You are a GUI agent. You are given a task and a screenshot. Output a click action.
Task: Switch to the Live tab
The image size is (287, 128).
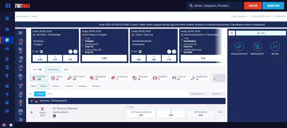pyautogui.click(x=37, y=69)
